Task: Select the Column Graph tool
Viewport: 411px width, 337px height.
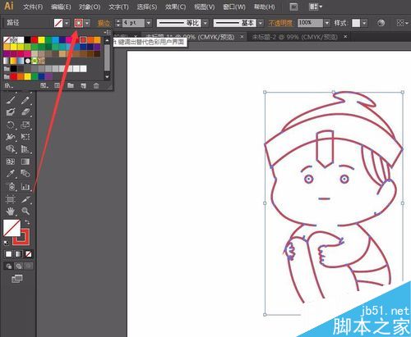Action: click(25, 187)
